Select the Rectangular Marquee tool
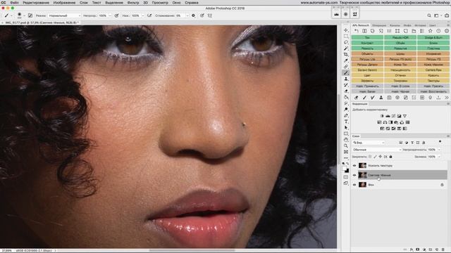Image resolution: width=451 pixels, height=253 pixels. tap(346, 36)
